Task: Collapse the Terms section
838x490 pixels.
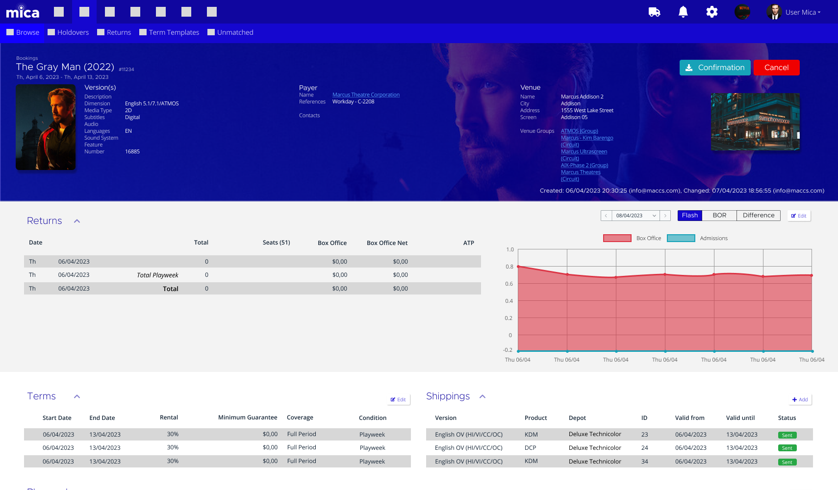Action: click(x=77, y=396)
